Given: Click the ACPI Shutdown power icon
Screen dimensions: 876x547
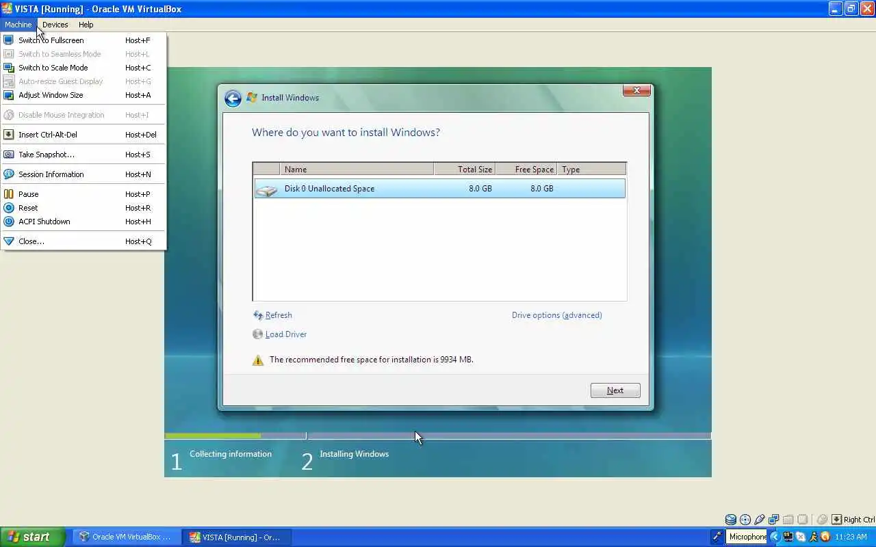Looking at the screenshot, I should (9, 222).
